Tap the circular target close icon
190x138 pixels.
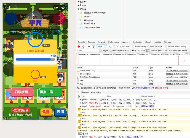[63, 7]
